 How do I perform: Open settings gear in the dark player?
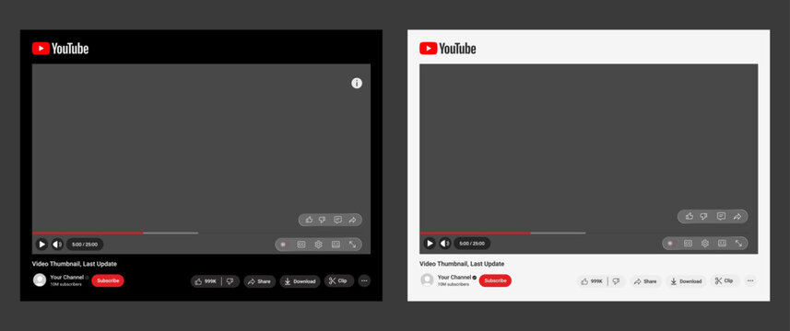(x=318, y=245)
